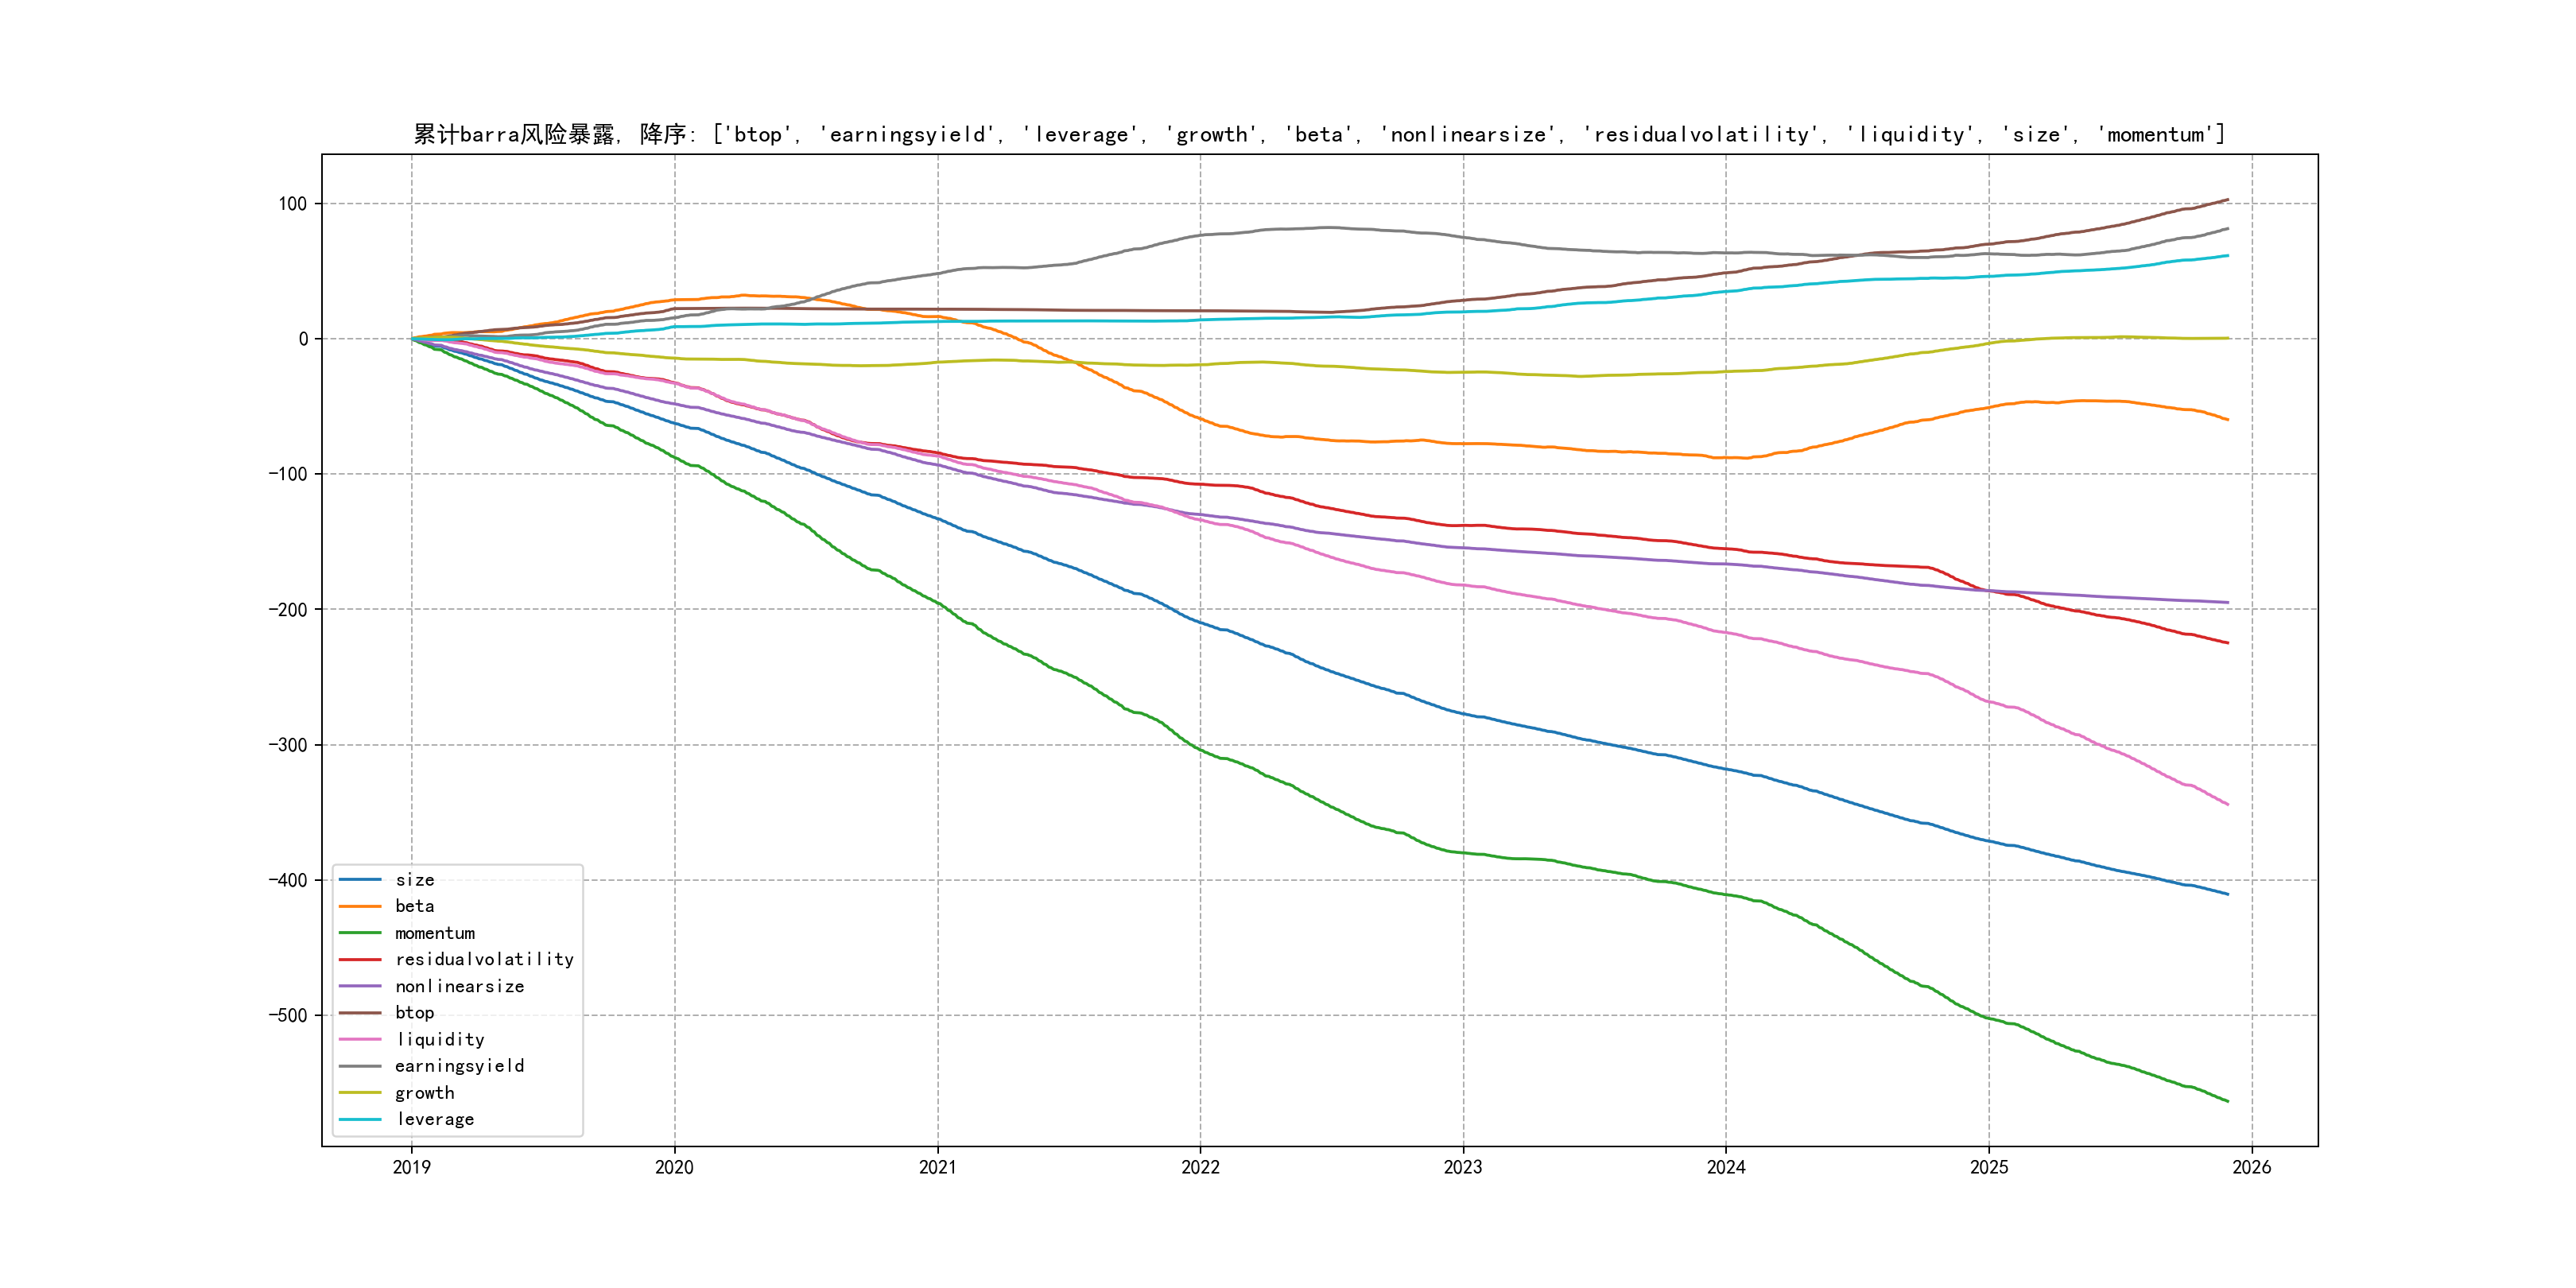The width and height of the screenshot is (2576, 1288).
Task: Click the blue size legend line sample
Action: [x=360, y=880]
